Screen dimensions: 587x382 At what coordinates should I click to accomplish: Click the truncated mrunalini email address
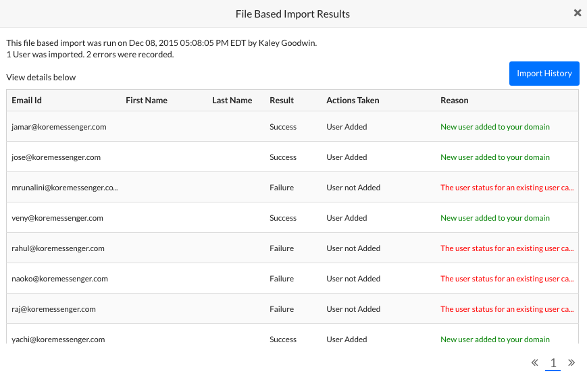(x=65, y=188)
